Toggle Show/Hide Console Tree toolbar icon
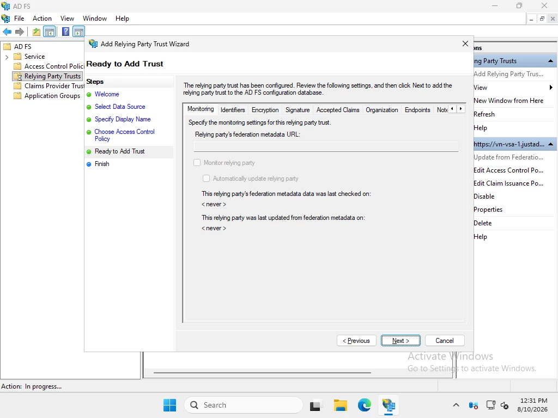The height and width of the screenshot is (418, 558). 50,32
